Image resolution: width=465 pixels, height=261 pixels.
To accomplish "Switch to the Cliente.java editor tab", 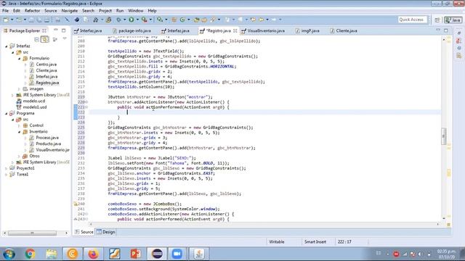I will pyautogui.click(x=344, y=30).
